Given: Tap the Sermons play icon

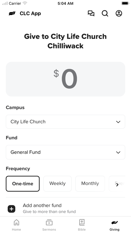Looking at the screenshot, I should click(49, 222).
